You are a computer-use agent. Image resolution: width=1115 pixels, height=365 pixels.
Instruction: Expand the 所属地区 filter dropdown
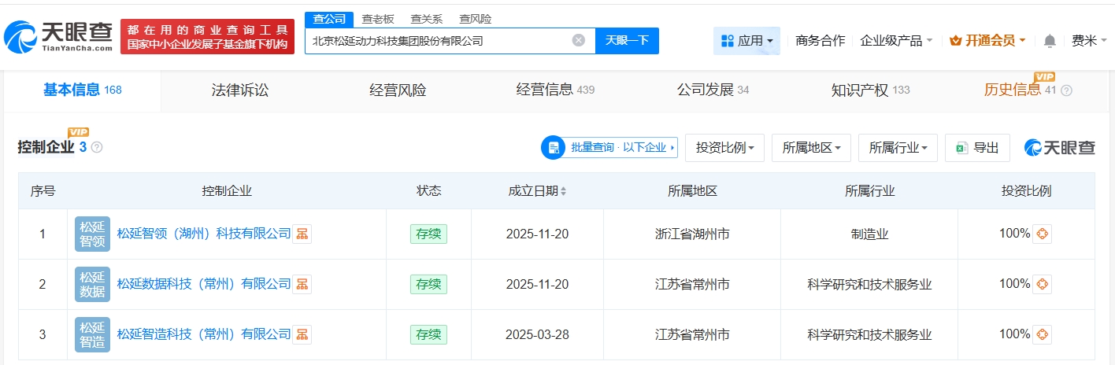pos(811,148)
